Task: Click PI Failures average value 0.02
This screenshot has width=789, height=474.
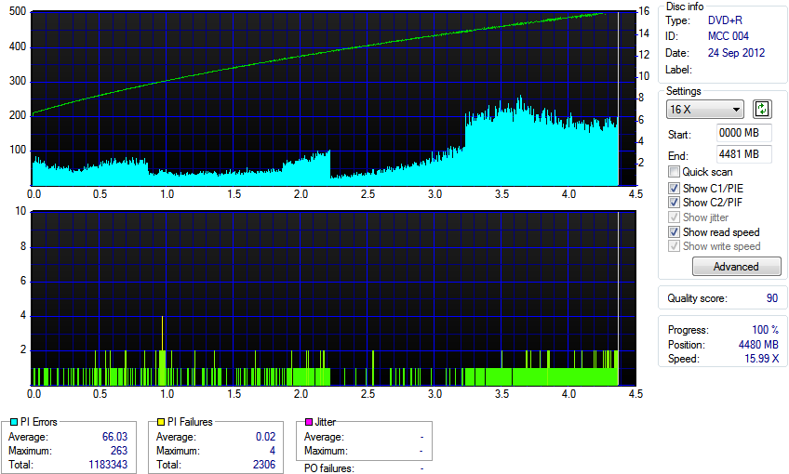Action: click(x=266, y=437)
